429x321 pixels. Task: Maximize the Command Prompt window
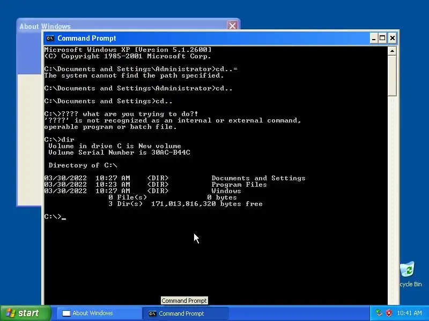(382, 38)
